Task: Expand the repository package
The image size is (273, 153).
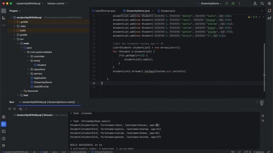Action: 28,69
